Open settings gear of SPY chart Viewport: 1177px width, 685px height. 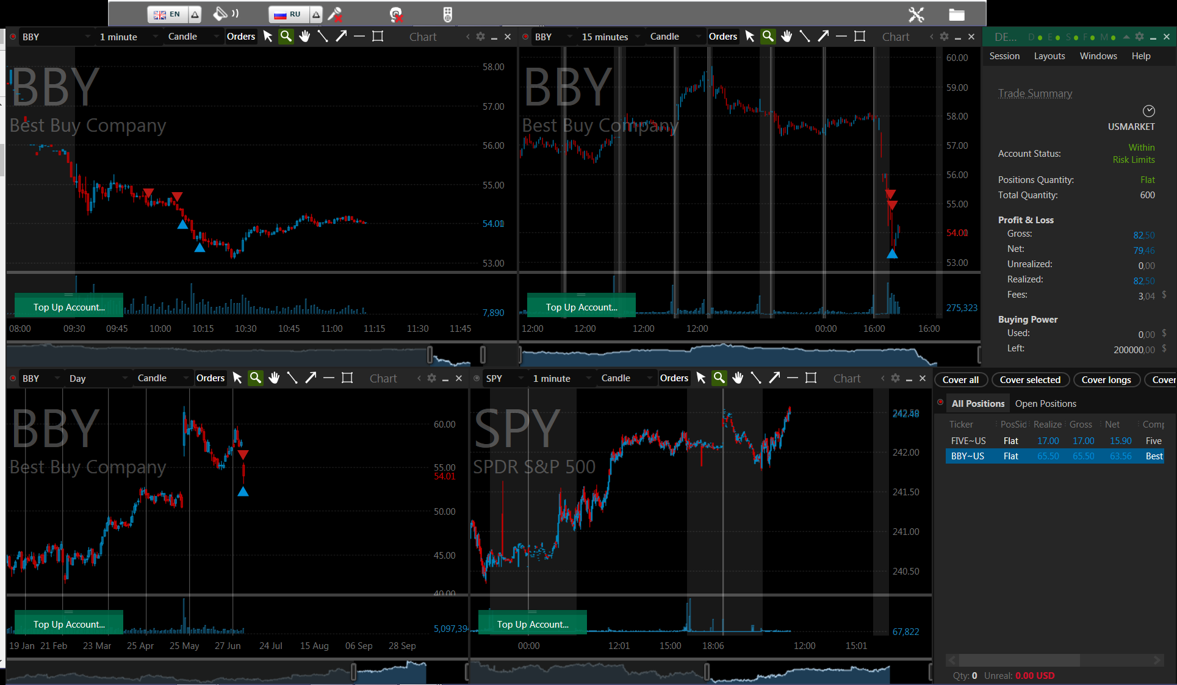895,378
